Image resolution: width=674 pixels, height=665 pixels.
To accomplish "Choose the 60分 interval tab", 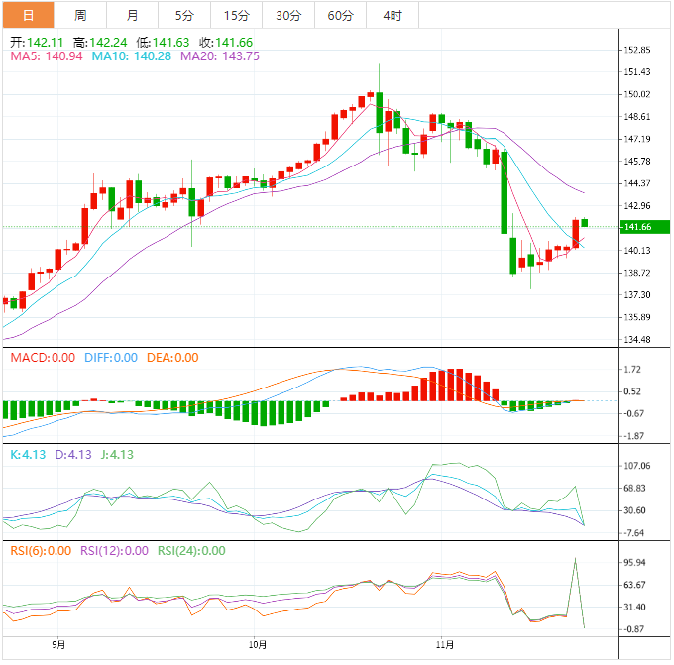I will click(340, 15).
